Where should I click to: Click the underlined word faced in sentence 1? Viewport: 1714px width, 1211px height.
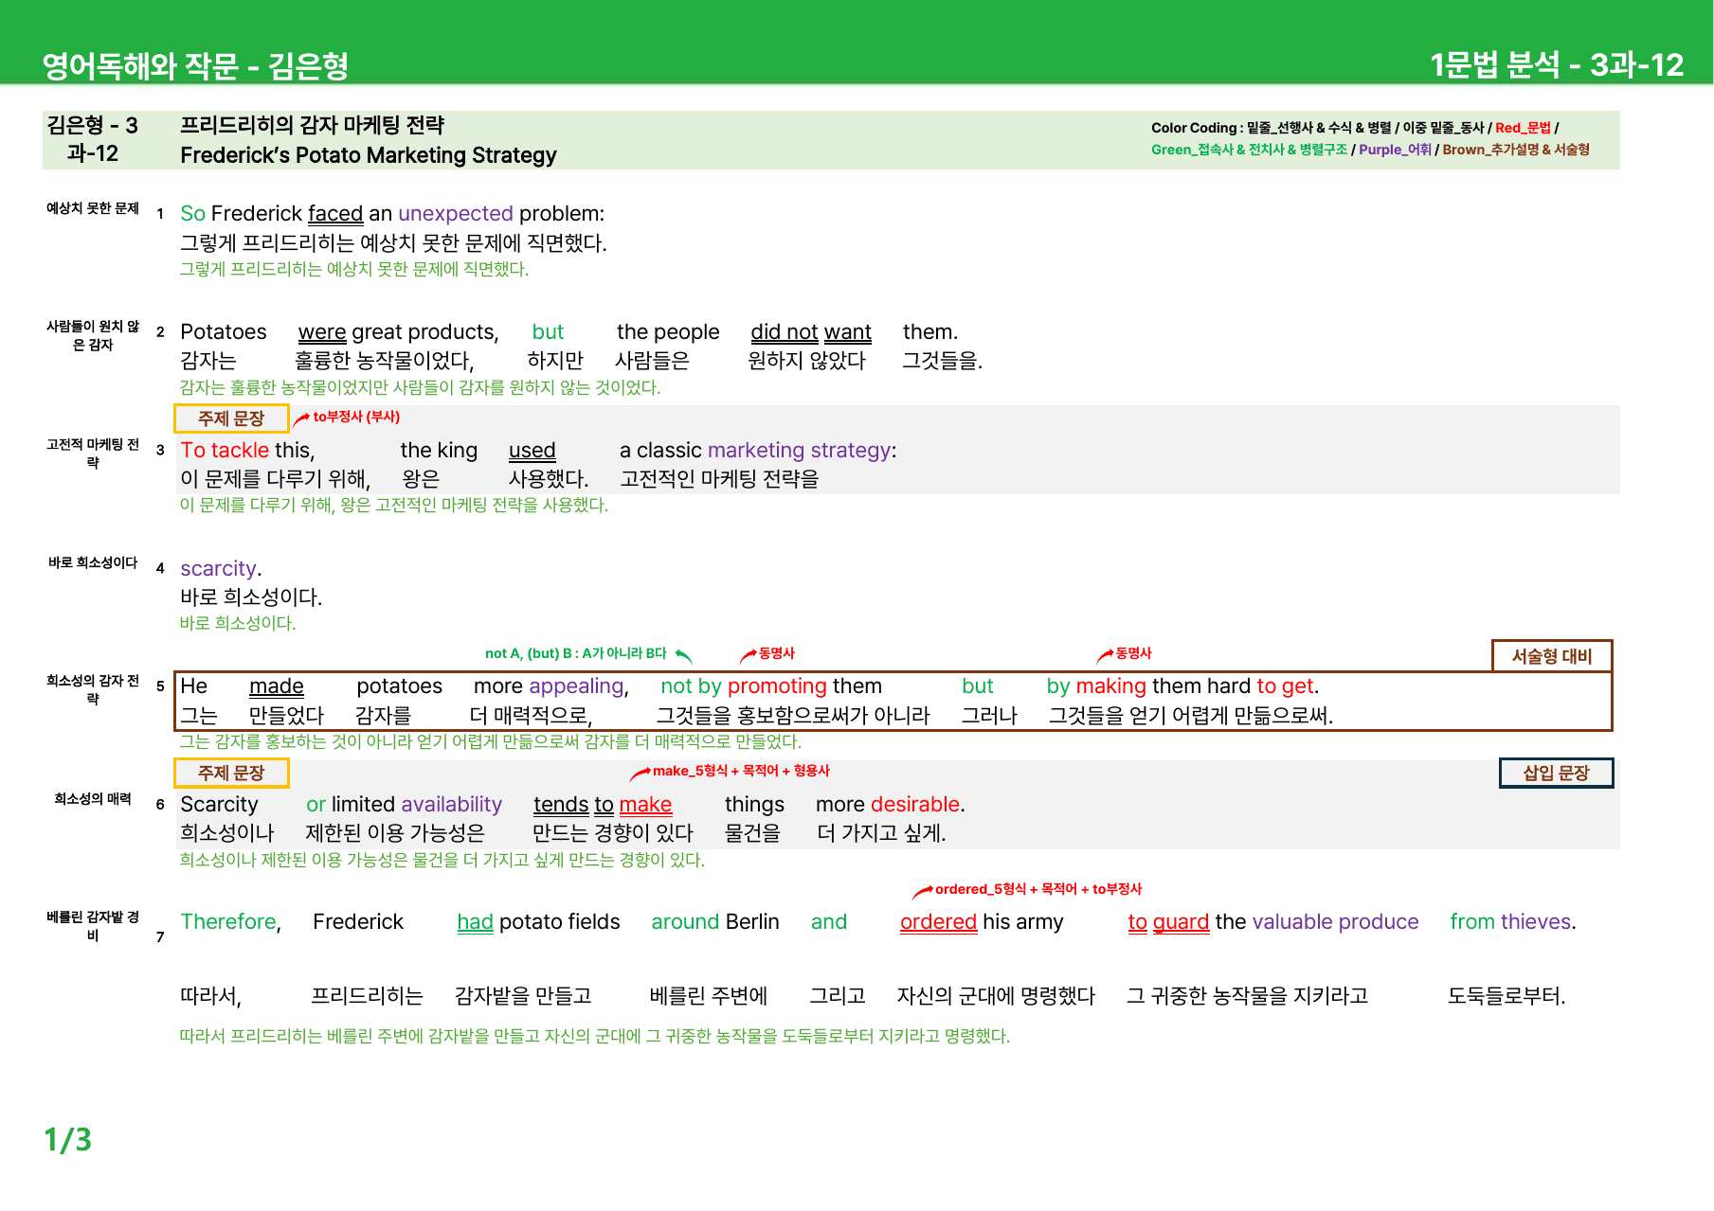pyautogui.click(x=335, y=214)
